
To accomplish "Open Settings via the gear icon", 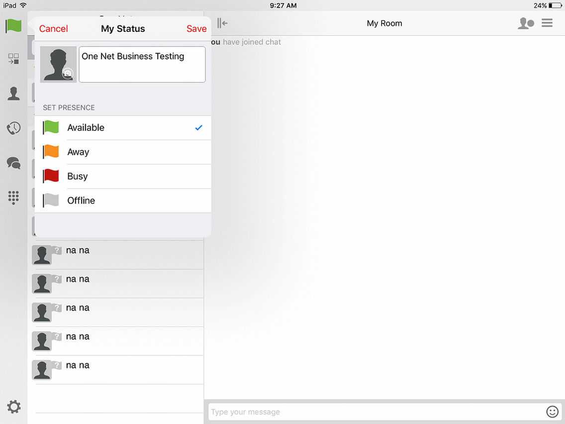I will point(14,407).
